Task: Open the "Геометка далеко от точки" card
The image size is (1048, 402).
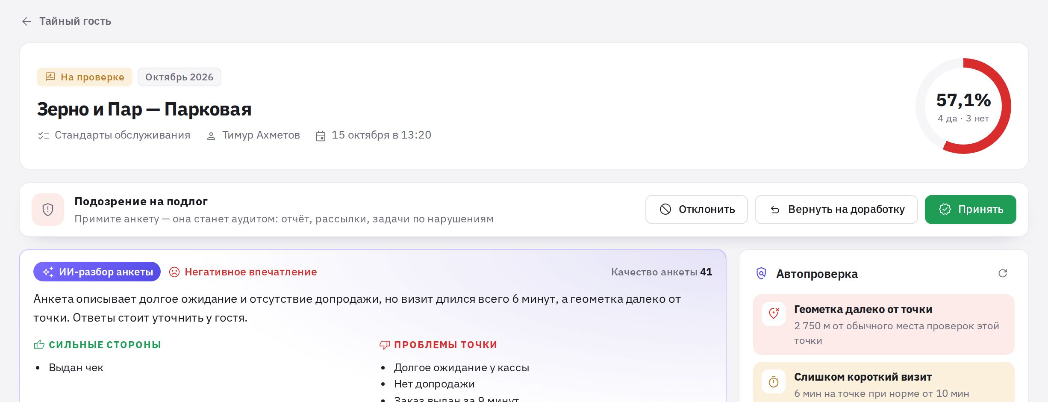Action: tap(884, 324)
